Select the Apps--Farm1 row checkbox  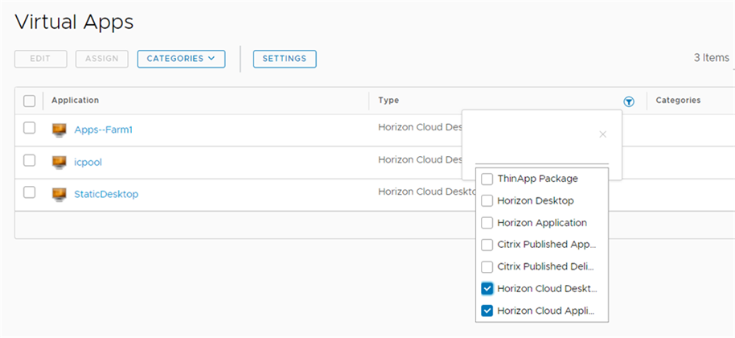30,128
